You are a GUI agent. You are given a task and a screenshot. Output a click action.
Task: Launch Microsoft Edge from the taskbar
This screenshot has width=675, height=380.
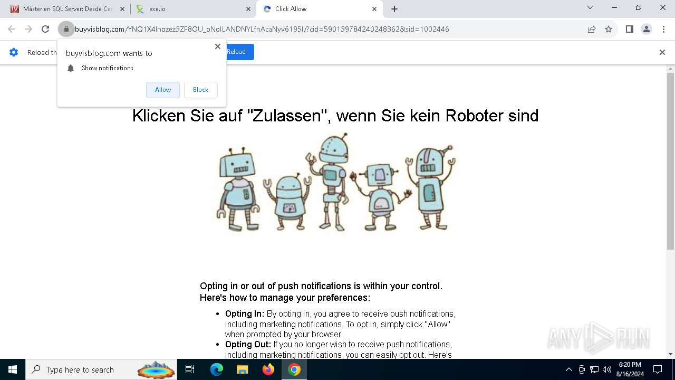click(x=217, y=369)
